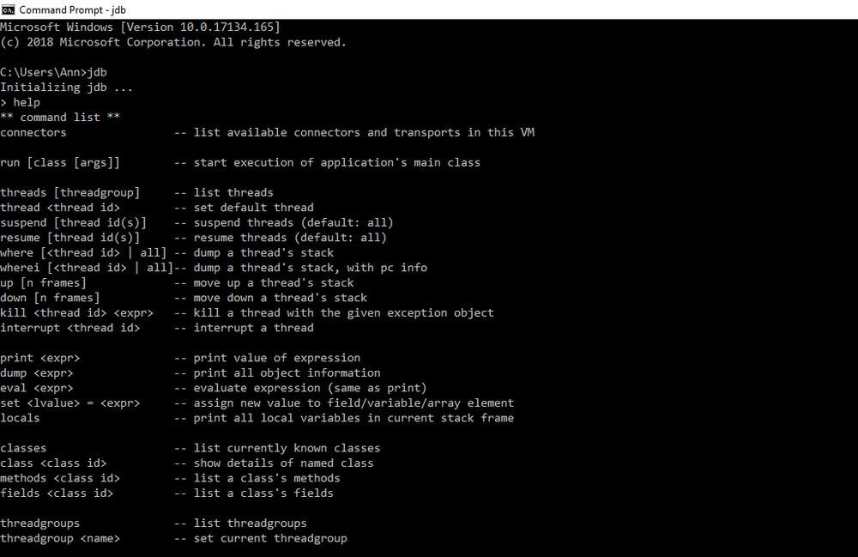
Task: Click the Command Prompt icon in title bar
Action: coord(9,9)
